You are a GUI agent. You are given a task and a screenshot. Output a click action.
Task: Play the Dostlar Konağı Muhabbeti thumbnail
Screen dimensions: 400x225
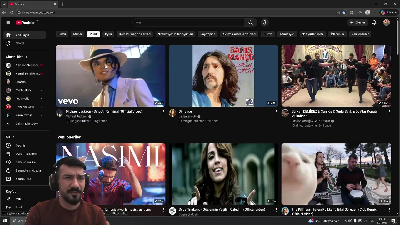click(x=336, y=76)
